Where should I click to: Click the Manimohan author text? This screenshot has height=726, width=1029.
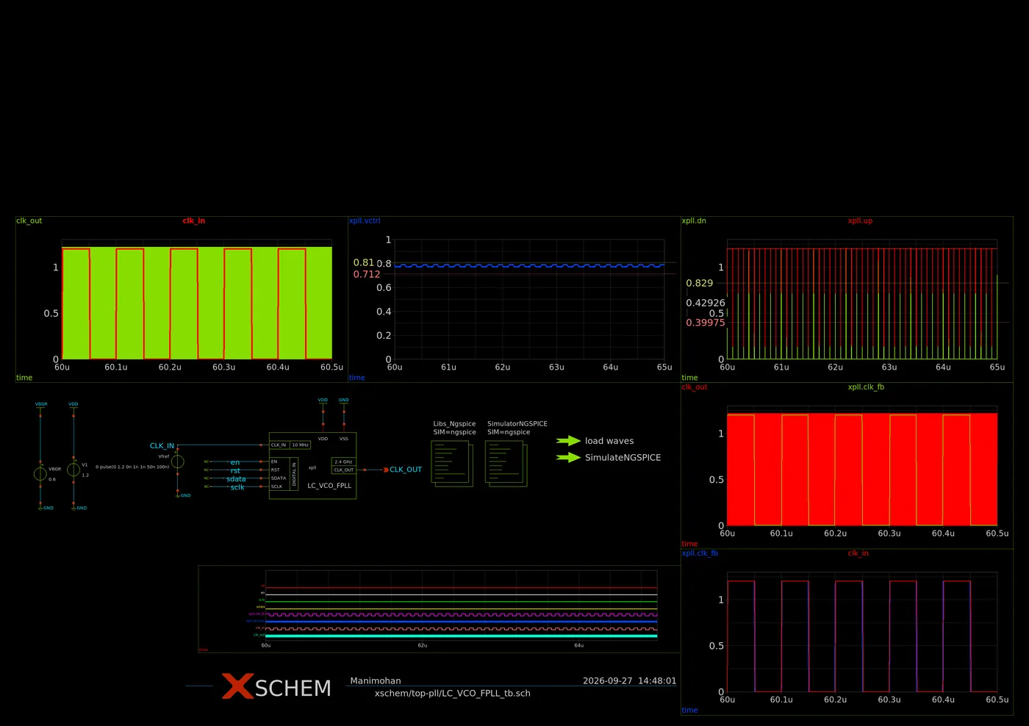click(x=376, y=681)
